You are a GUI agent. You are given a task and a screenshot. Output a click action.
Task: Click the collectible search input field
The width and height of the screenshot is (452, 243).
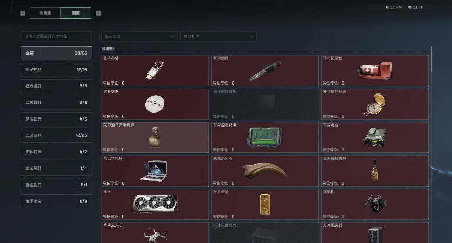56,36
